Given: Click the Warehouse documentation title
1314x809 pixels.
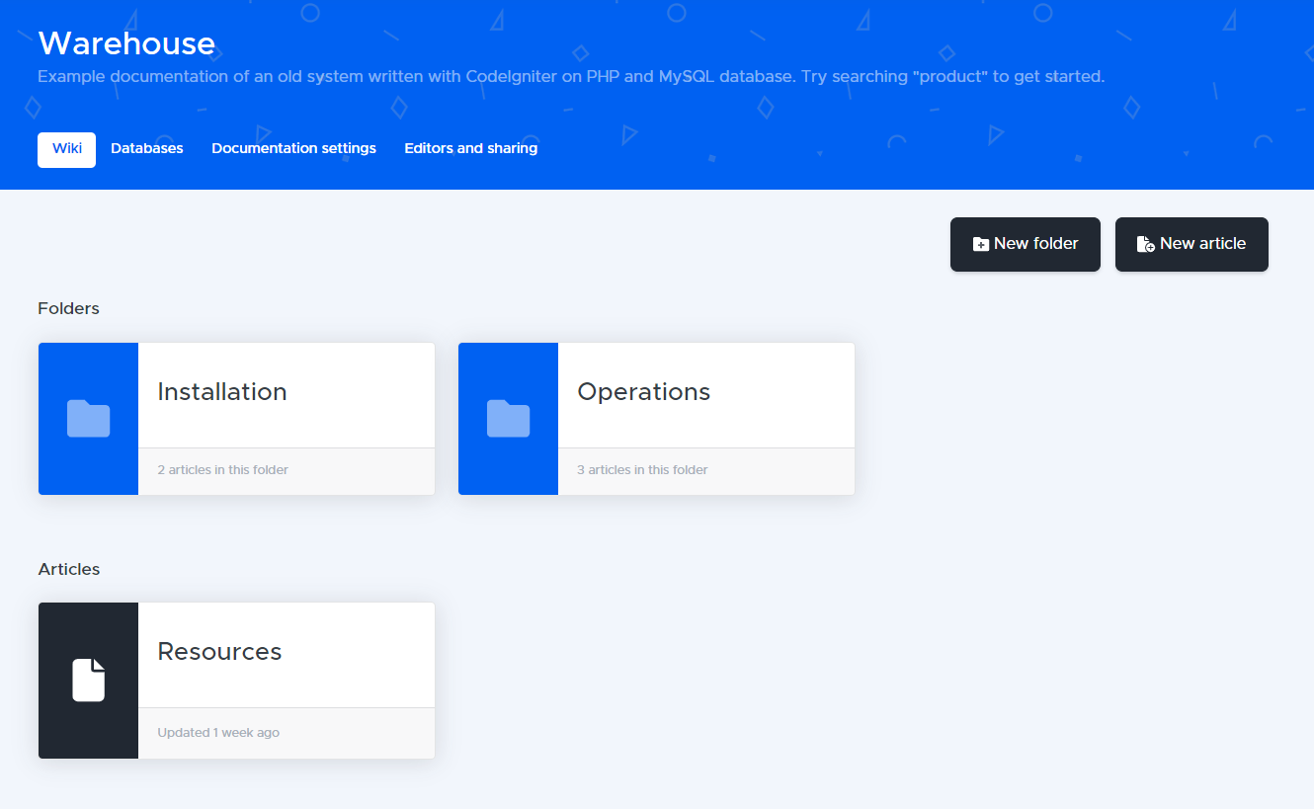Looking at the screenshot, I should tap(126, 43).
